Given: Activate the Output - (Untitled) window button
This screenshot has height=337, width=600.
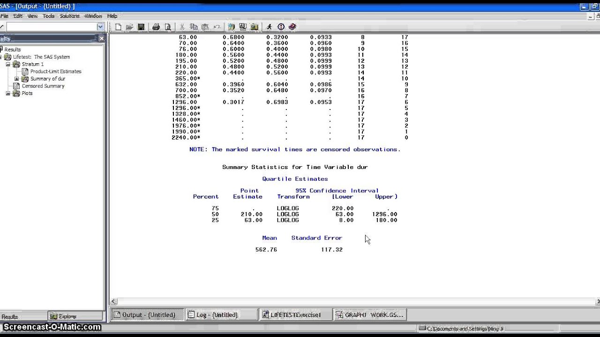Looking at the screenshot, I should (147, 315).
